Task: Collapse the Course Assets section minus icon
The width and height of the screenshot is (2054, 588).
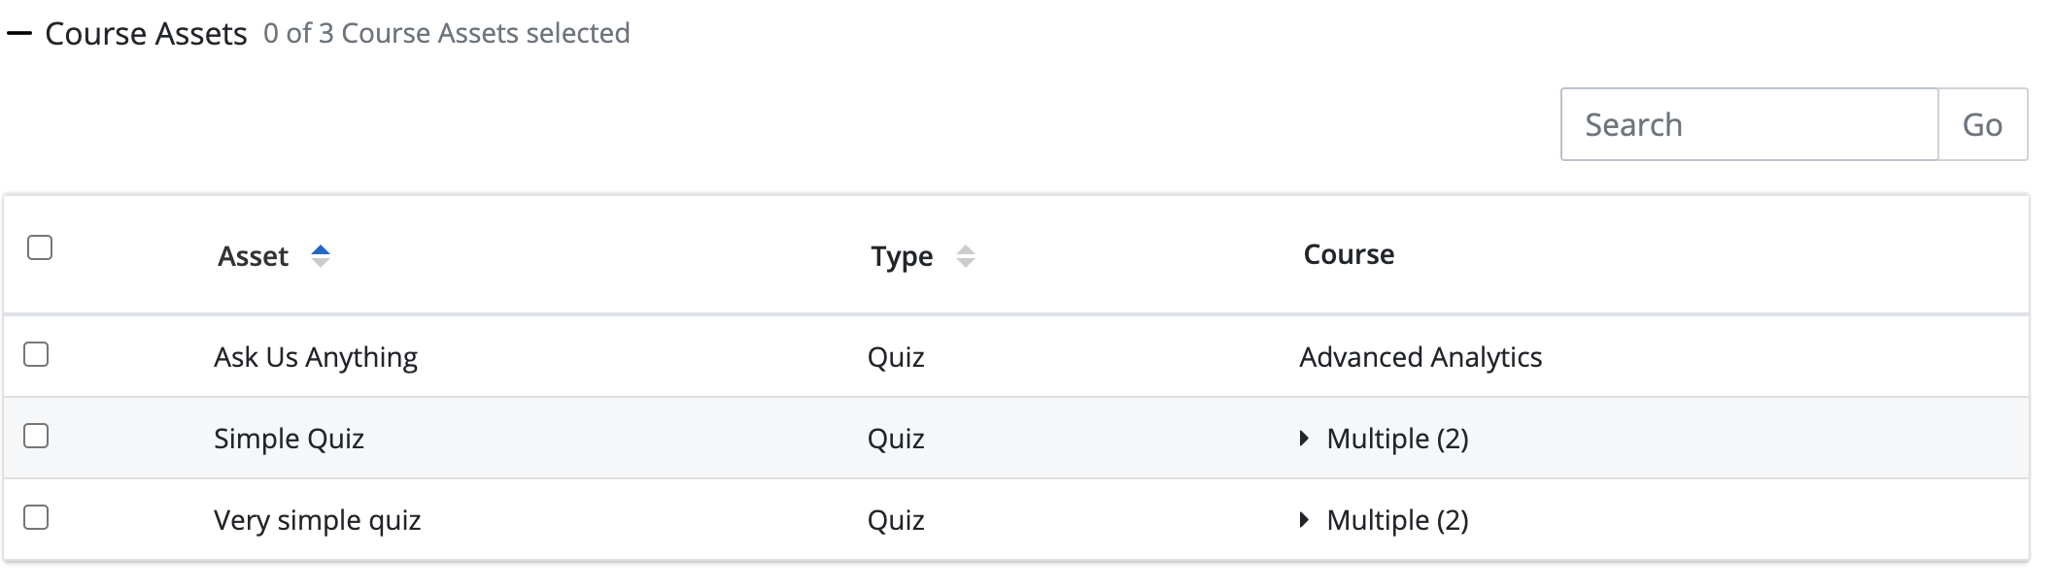Action: click(x=19, y=34)
